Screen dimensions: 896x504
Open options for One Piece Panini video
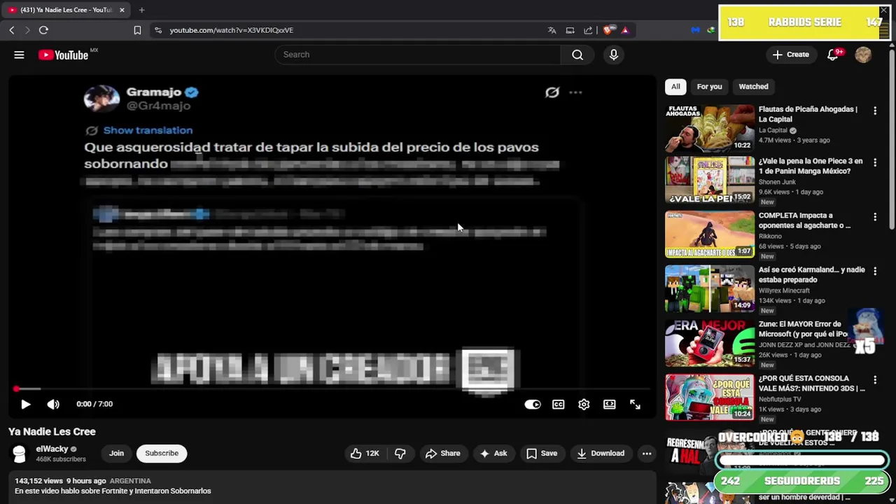pos(875,162)
